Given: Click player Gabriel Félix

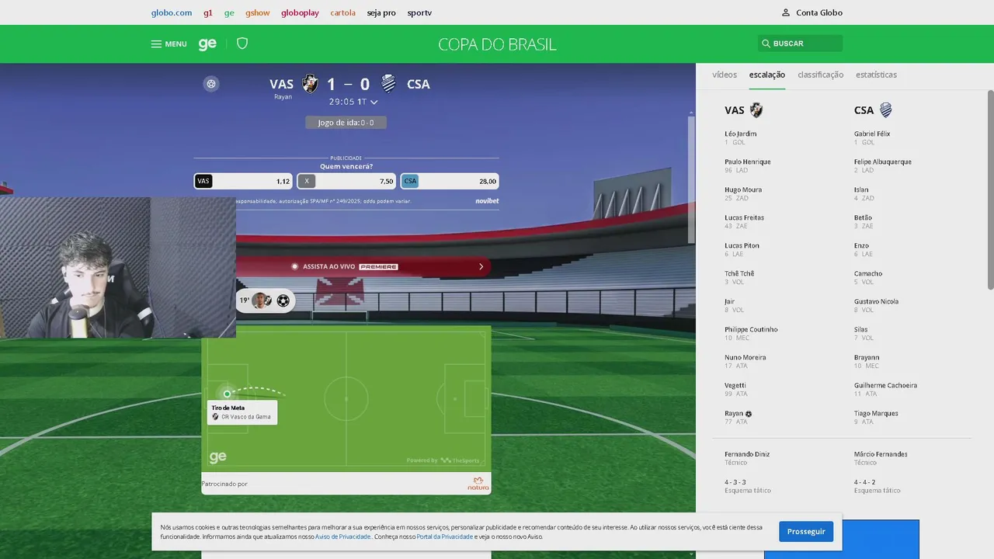Looking at the screenshot, I should point(872,134).
